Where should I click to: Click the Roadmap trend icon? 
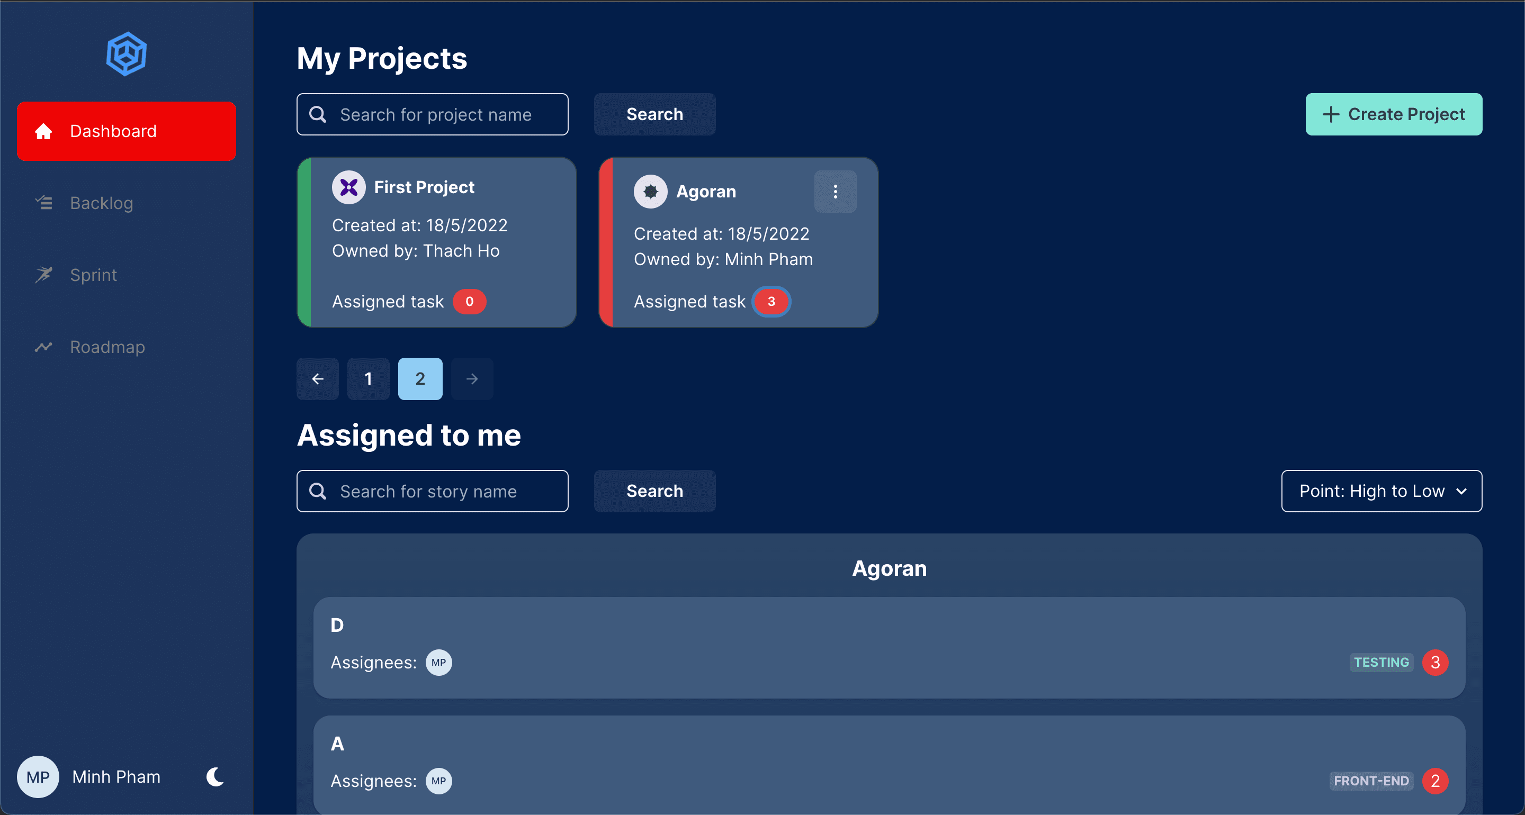(x=44, y=347)
